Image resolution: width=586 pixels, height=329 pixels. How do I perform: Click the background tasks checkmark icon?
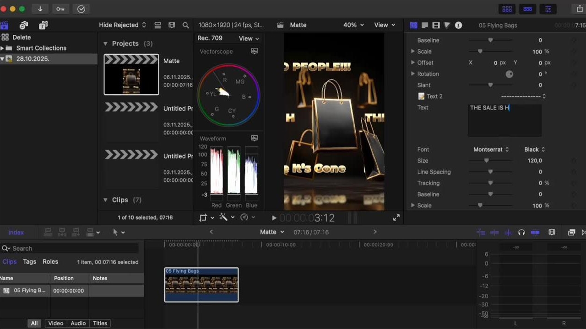(81, 9)
